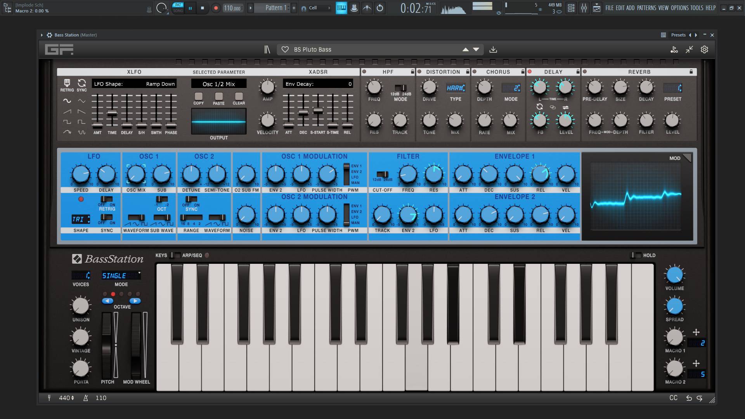Image resolution: width=745 pixels, height=419 pixels.
Task: Click the delay sync loop icon
Action: 539,107
